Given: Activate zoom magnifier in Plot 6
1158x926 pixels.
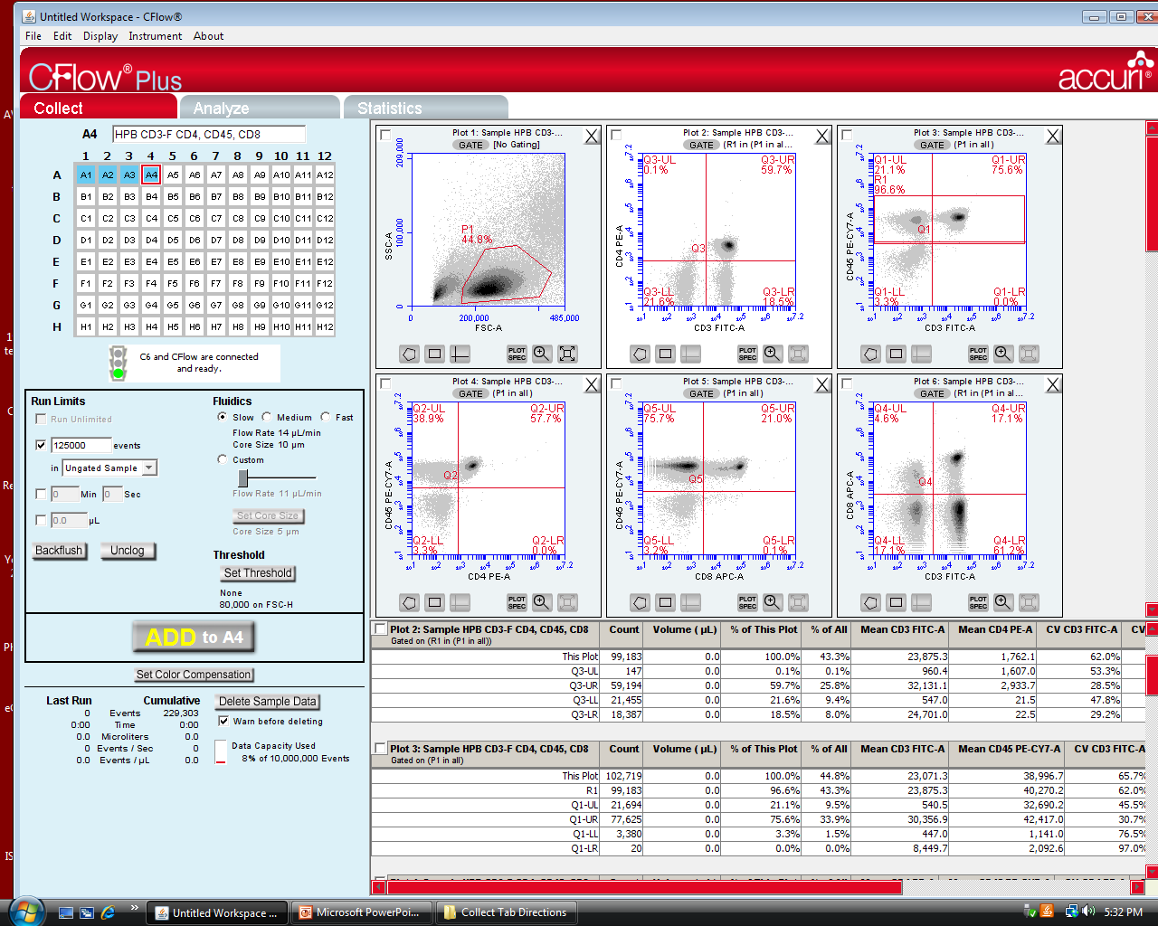Looking at the screenshot, I should click(x=1003, y=602).
